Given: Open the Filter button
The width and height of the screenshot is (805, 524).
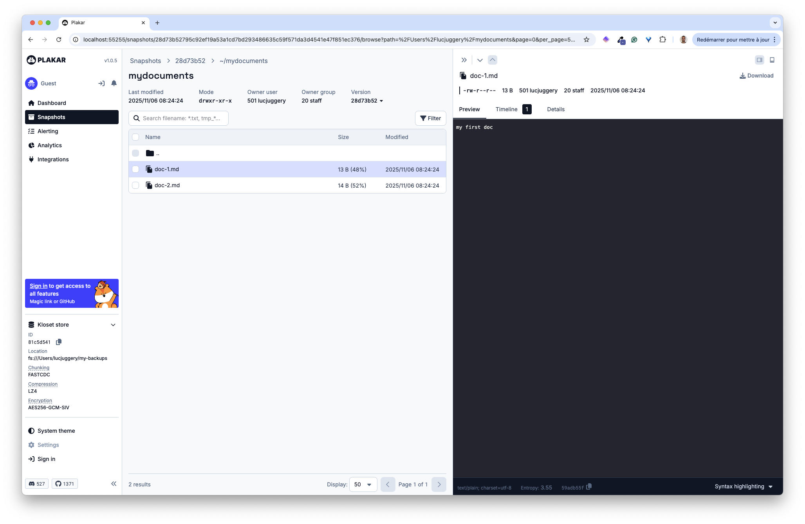Looking at the screenshot, I should [x=430, y=118].
